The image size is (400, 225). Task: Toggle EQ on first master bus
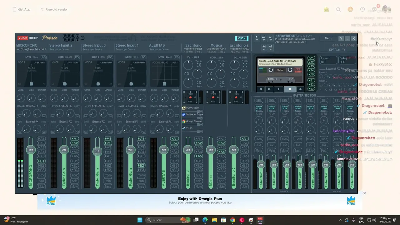(259, 145)
